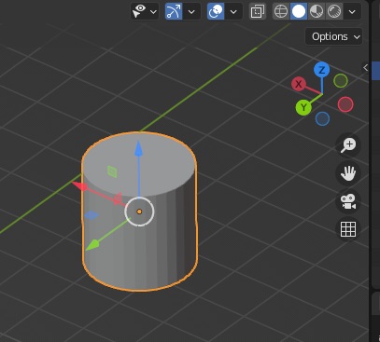Open the gizmo settings dropdown arrow
The image size is (380, 342).
click(191, 12)
